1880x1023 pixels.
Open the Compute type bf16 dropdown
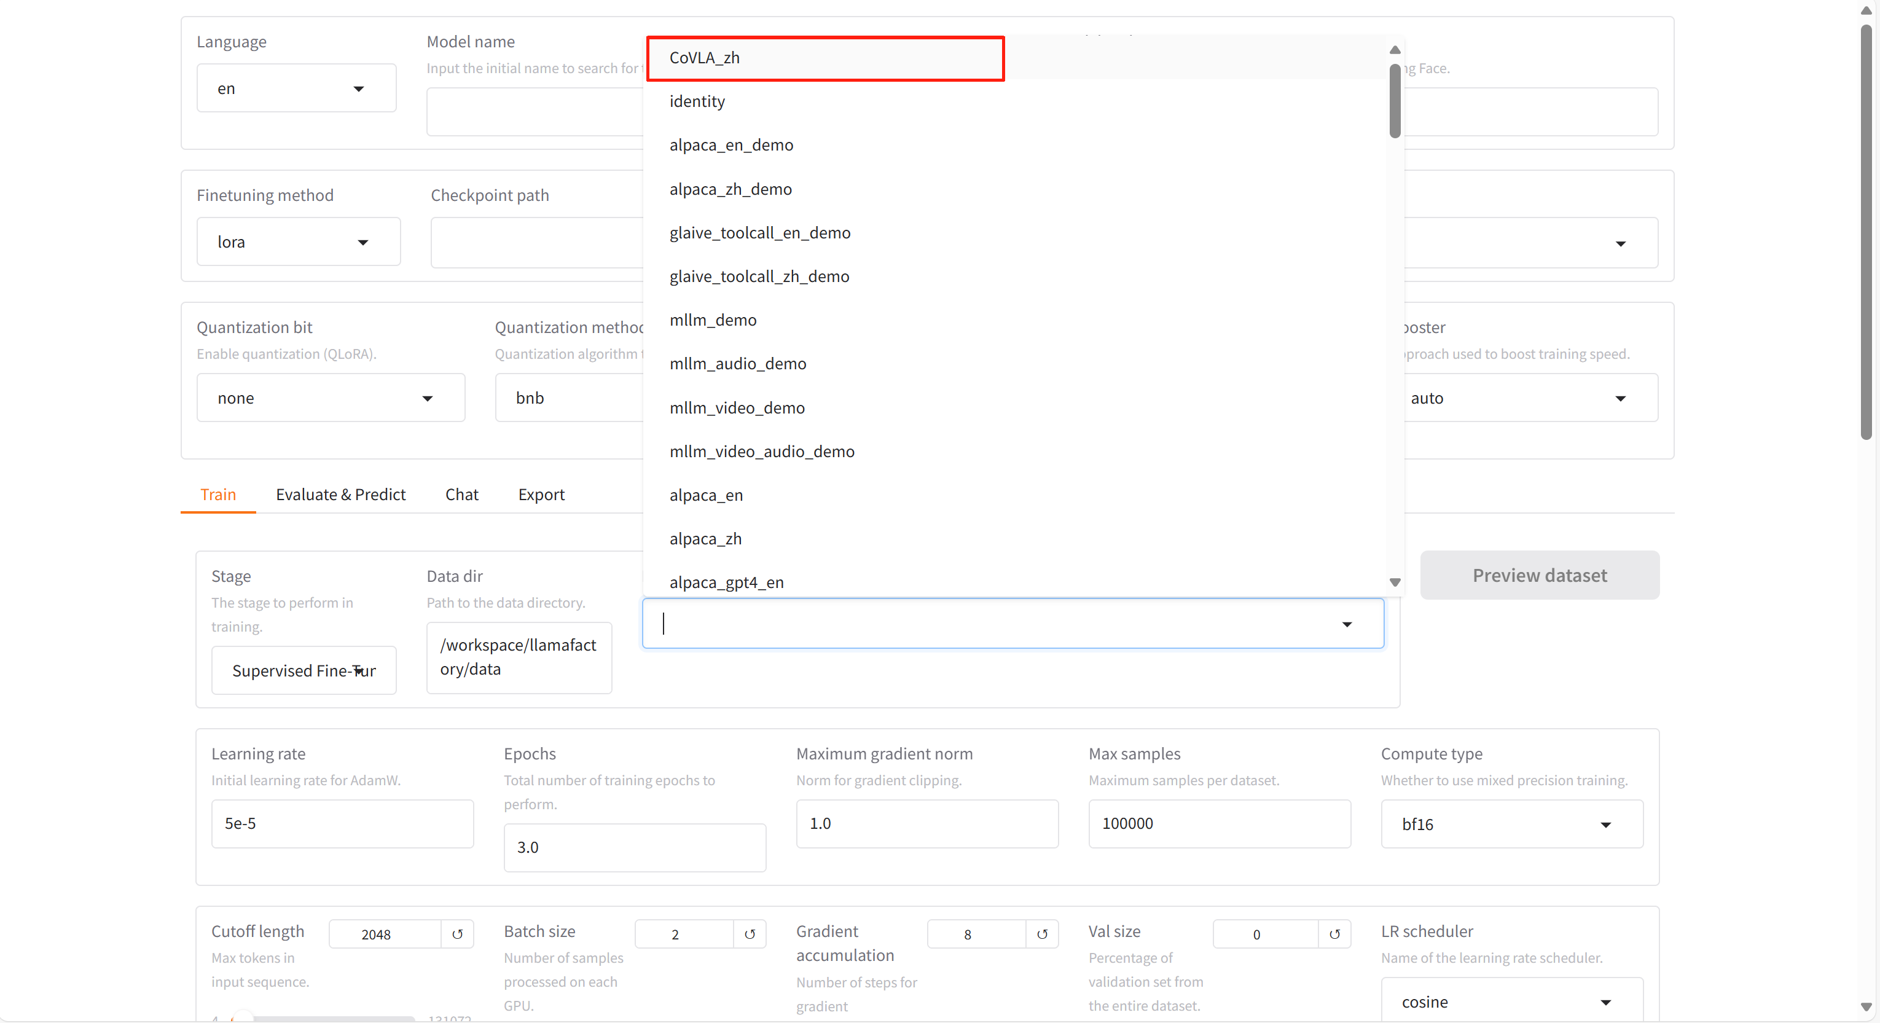point(1511,824)
